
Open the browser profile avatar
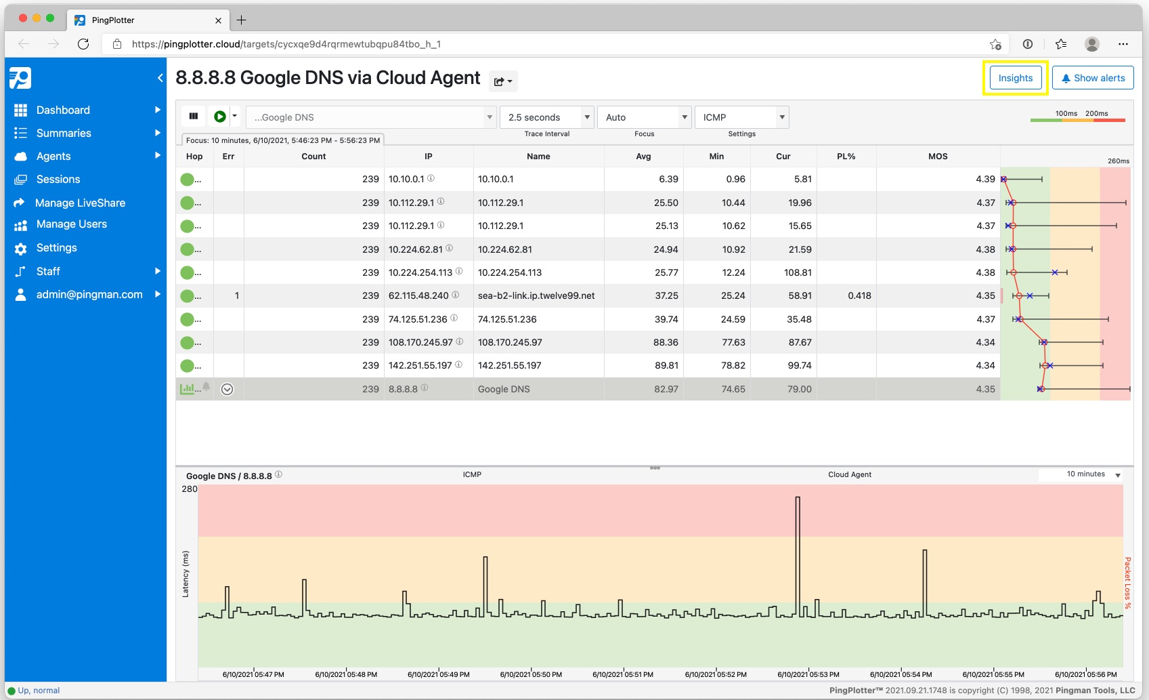coord(1091,44)
